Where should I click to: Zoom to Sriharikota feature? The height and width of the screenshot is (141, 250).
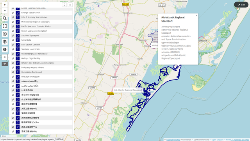(13, 40)
